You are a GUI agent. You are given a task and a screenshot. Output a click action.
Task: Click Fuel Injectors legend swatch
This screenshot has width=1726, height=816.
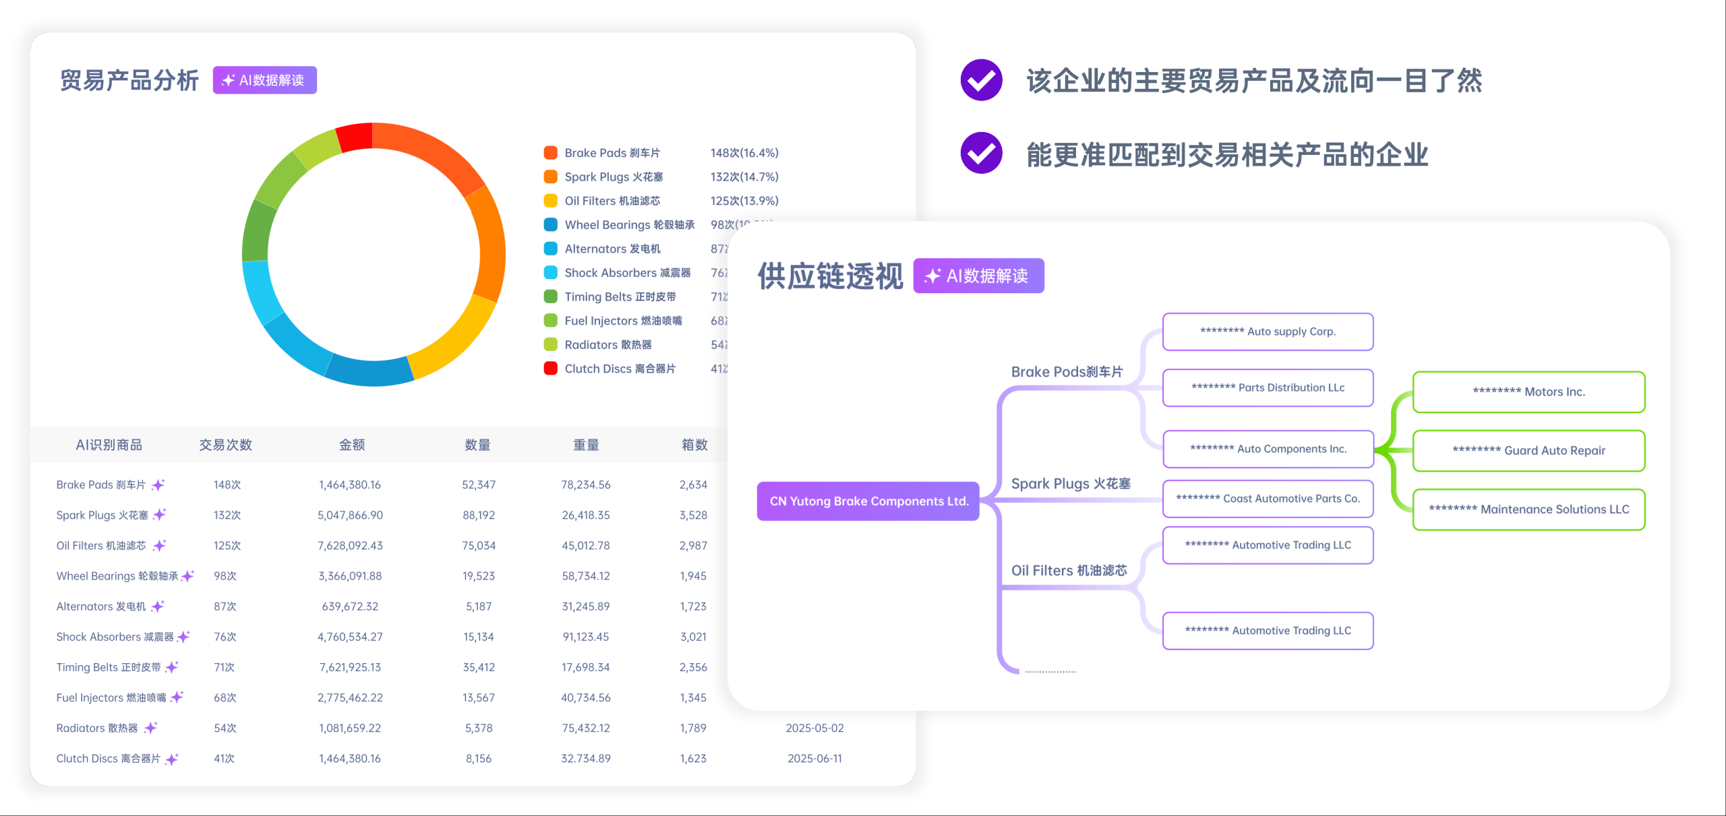coord(551,321)
